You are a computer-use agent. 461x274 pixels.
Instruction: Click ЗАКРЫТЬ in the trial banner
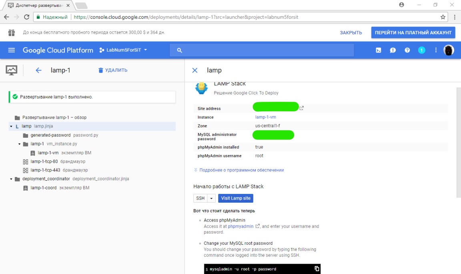351,33
